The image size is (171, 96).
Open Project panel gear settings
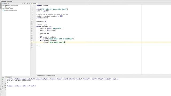[x=27, y=3]
